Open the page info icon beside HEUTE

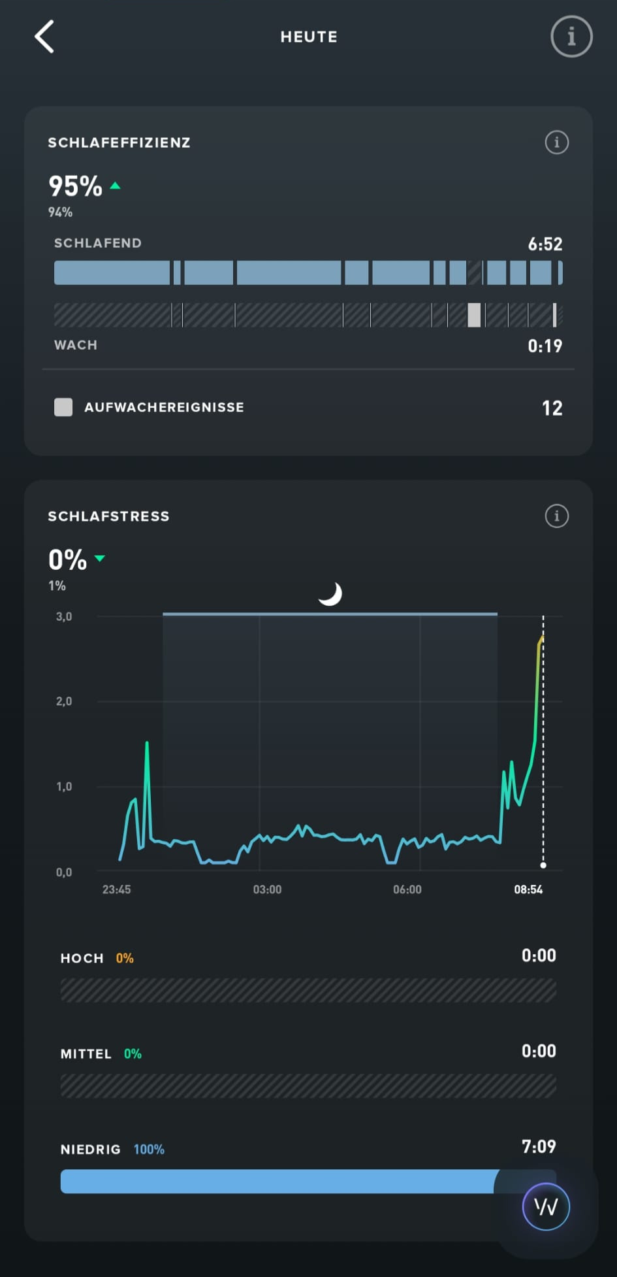click(x=571, y=37)
